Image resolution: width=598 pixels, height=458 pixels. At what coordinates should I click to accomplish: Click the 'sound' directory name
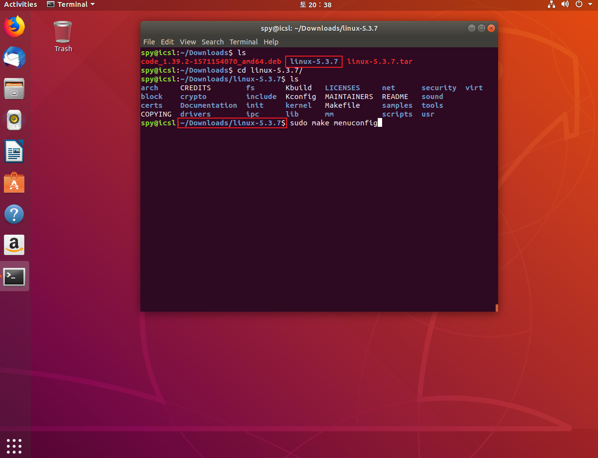click(x=432, y=97)
